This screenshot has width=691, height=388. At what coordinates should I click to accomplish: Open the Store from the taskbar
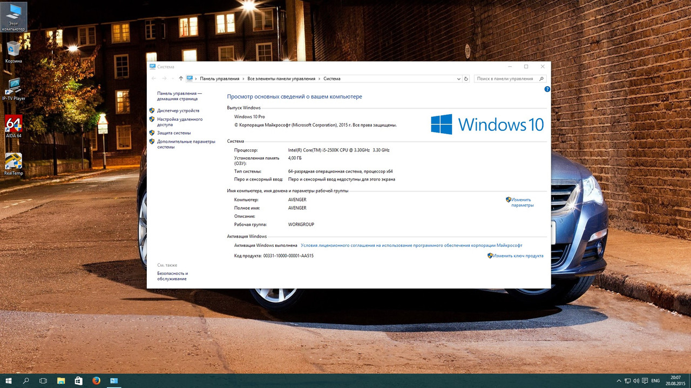pos(78,381)
